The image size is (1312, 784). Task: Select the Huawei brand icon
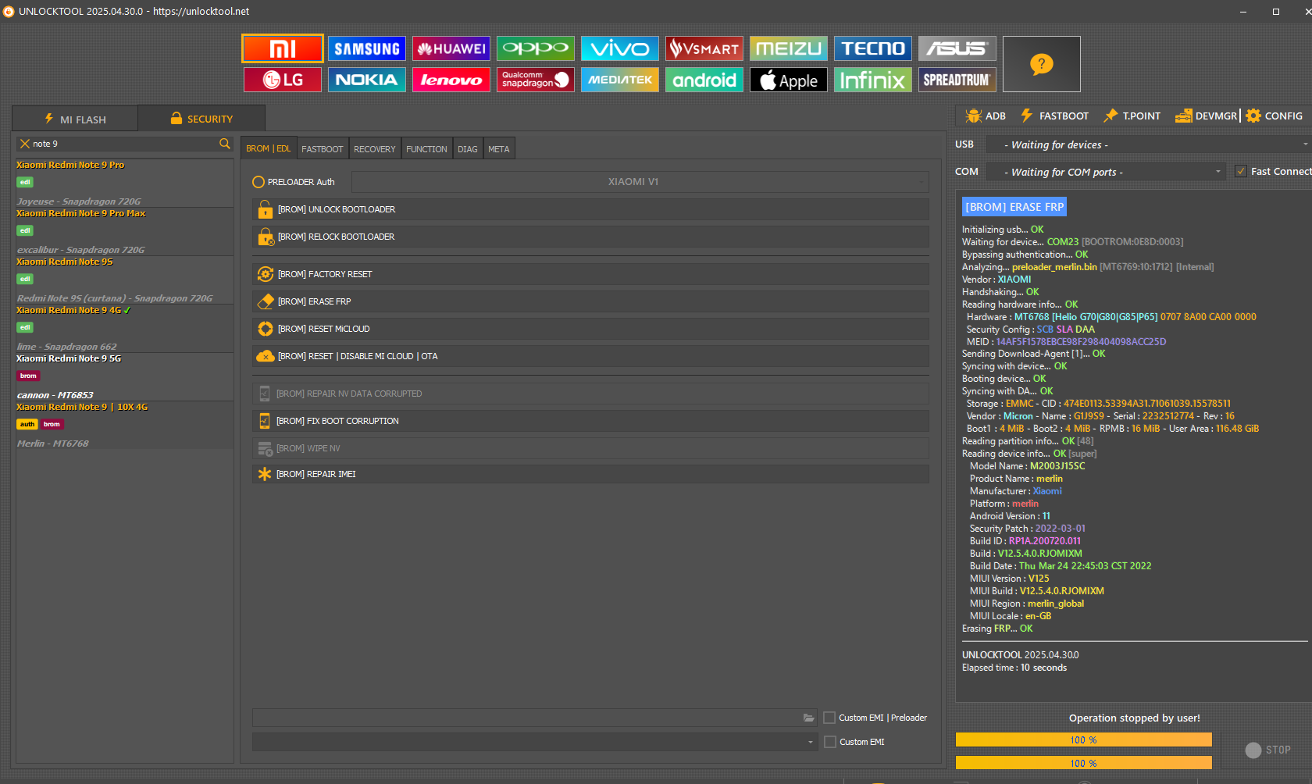click(x=451, y=48)
